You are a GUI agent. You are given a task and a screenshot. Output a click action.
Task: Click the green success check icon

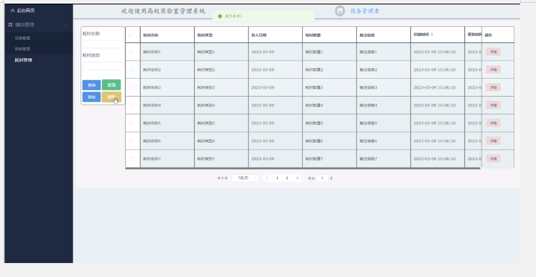pyautogui.click(x=220, y=16)
